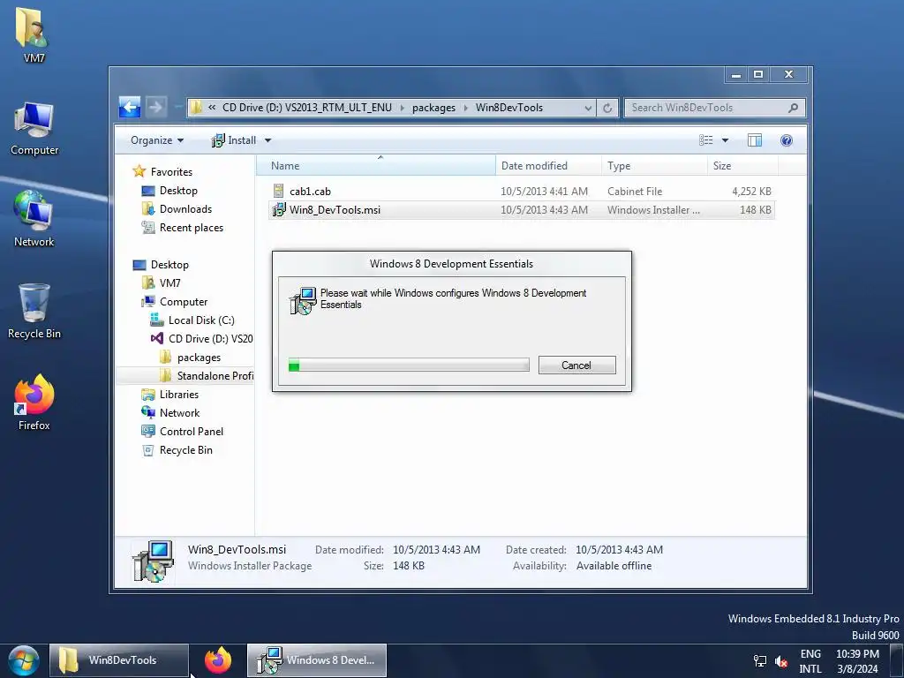This screenshot has width=904, height=678.
Task: Select the Desktop root tree node
Action: point(169,265)
